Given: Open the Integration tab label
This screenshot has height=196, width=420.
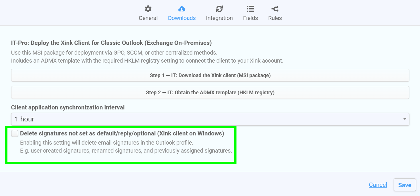Looking at the screenshot, I should coord(219,18).
